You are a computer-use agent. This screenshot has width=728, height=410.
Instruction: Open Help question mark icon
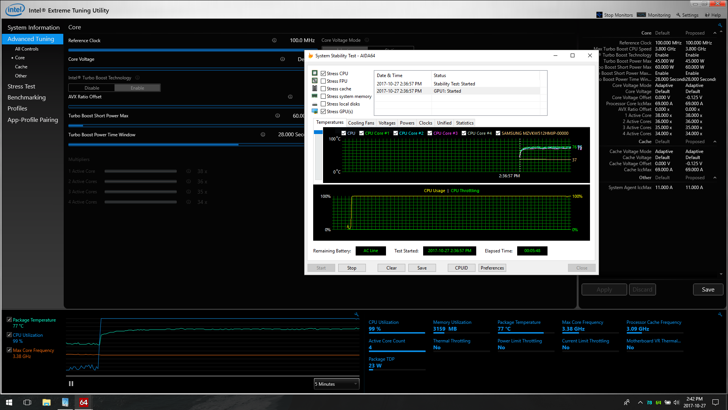point(707,15)
